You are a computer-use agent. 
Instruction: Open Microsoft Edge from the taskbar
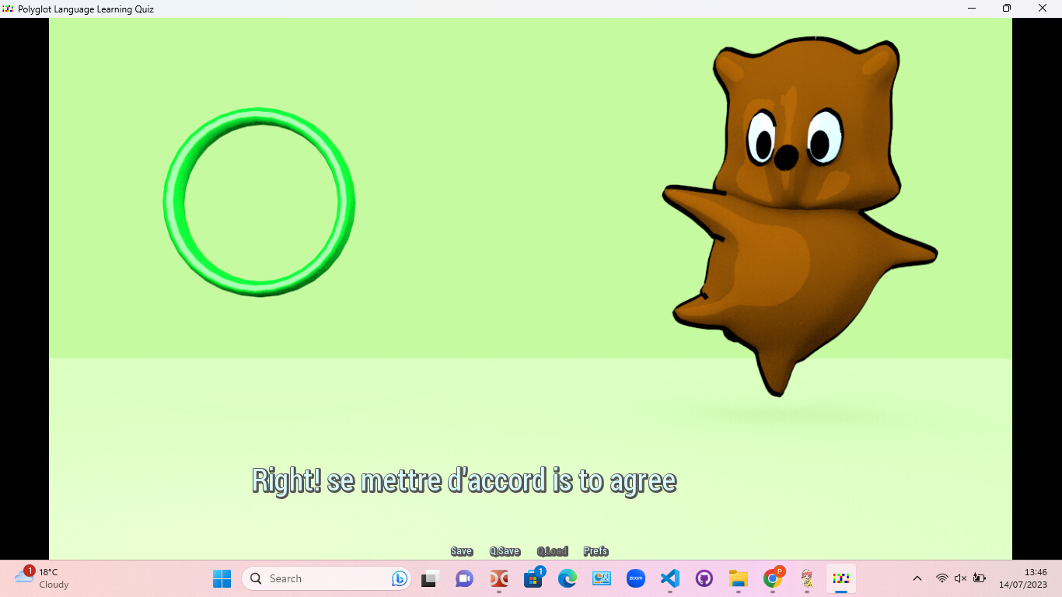[567, 578]
